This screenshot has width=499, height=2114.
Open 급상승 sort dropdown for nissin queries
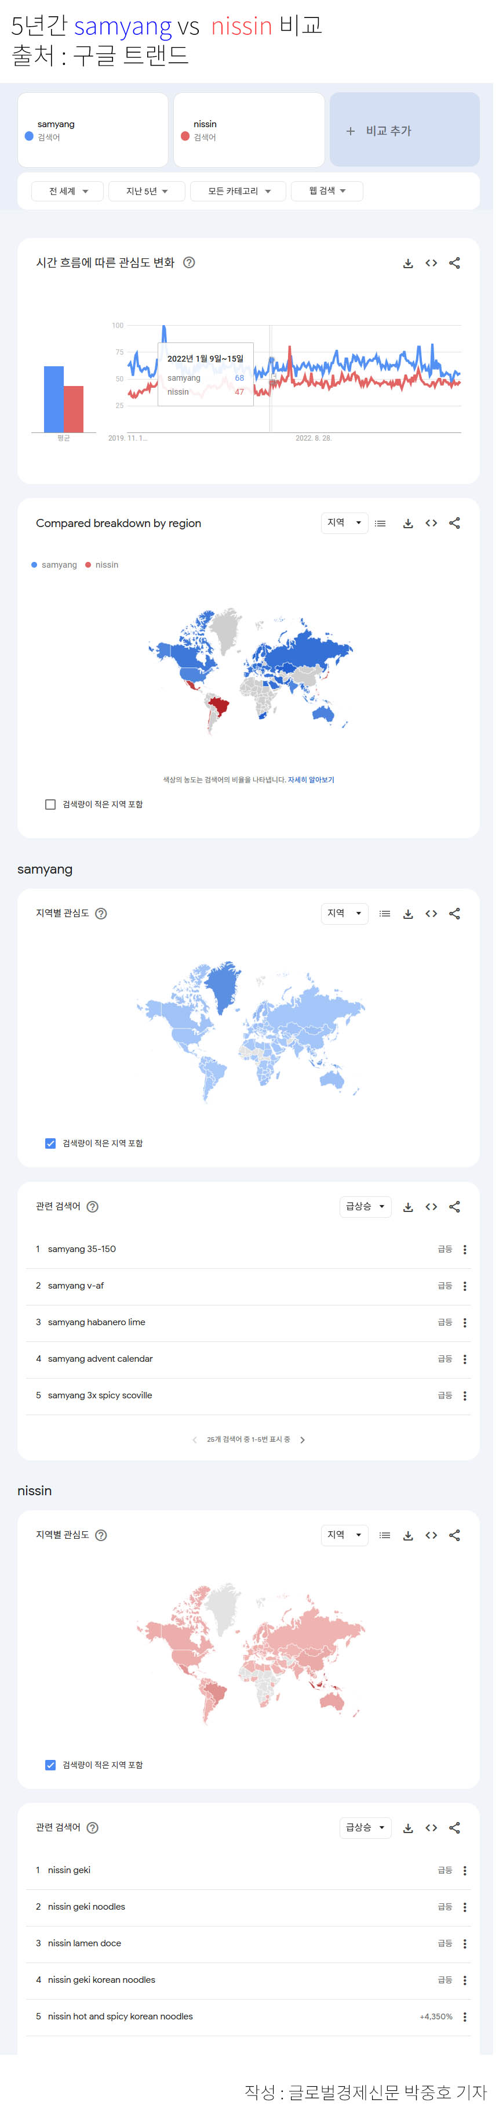(x=370, y=1848)
